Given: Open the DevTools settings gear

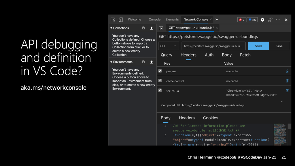Looking at the screenshot, I should coord(262,20).
